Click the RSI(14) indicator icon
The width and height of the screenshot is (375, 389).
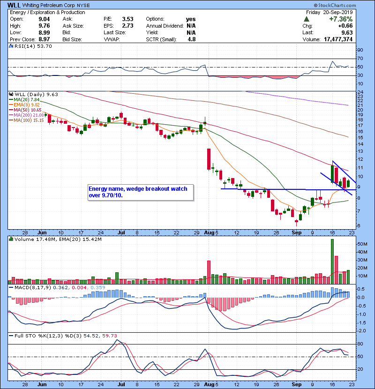tap(11, 46)
